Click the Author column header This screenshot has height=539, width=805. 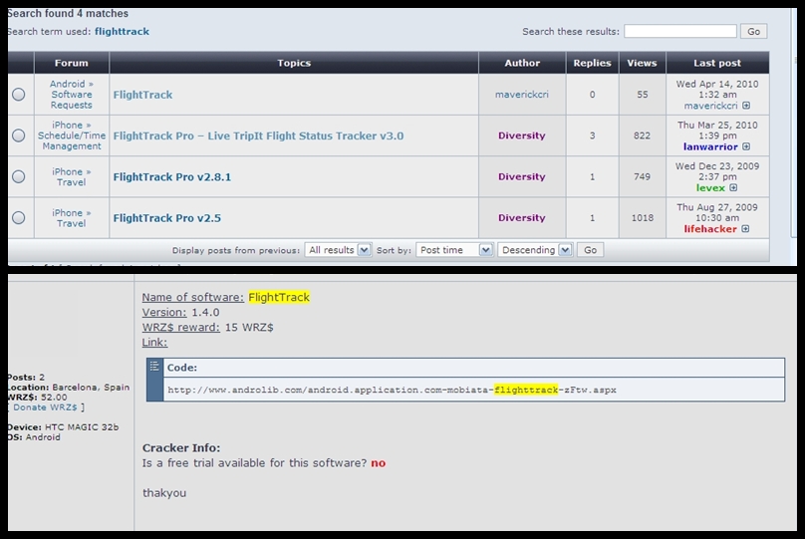(522, 63)
